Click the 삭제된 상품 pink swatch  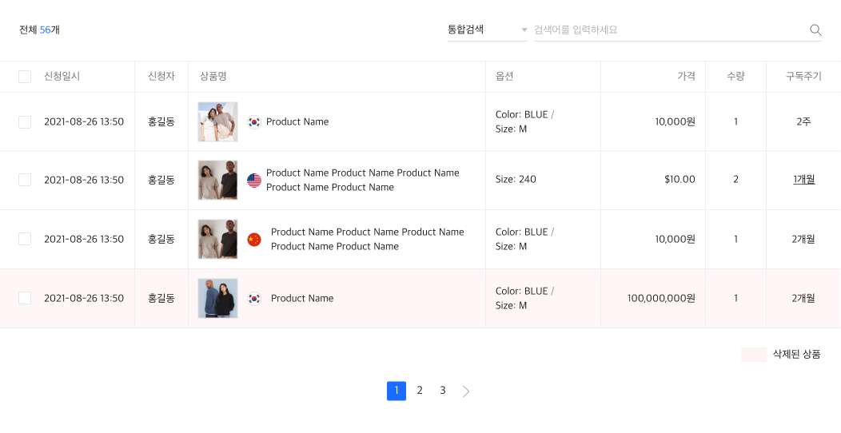point(753,355)
